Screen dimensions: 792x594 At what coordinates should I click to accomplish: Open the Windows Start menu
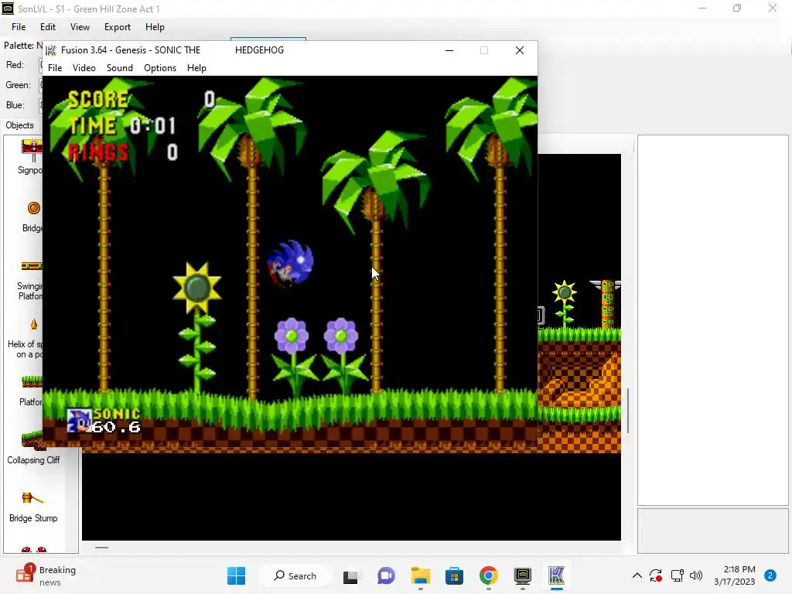tap(236, 575)
